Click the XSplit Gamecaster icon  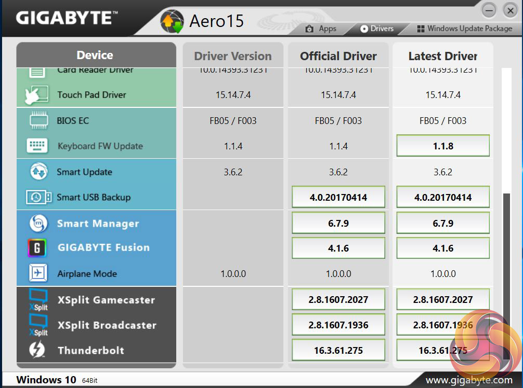click(38, 300)
